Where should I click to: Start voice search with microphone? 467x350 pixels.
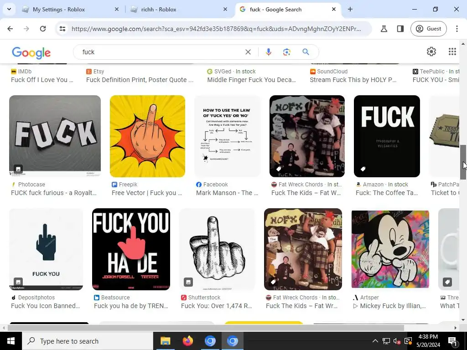click(x=268, y=52)
